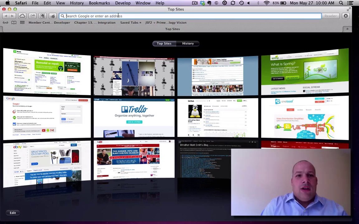
Task: Open the History menu in menu bar
Action: click(77, 3)
